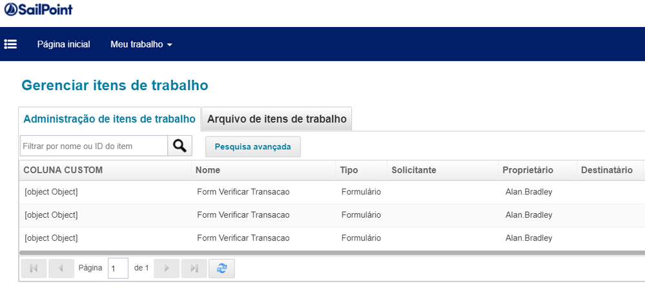Click the page number input box

click(118, 268)
